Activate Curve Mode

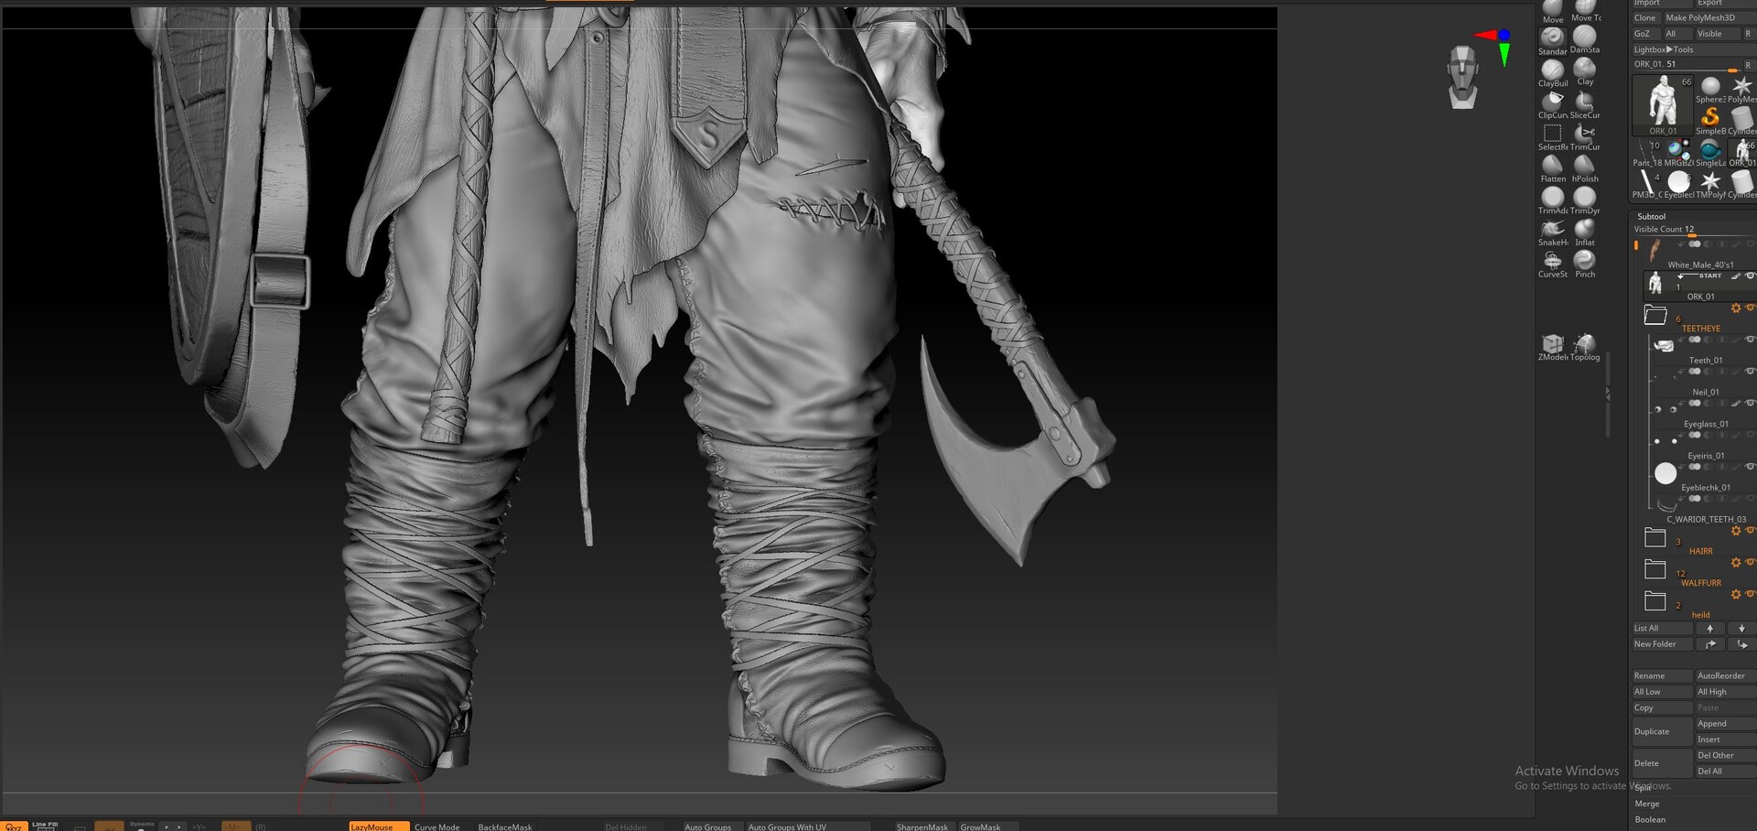(437, 826)
